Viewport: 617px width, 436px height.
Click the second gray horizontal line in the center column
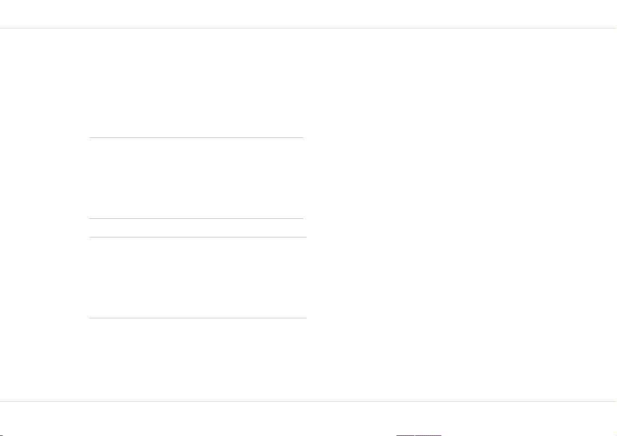tap(196, 218)
